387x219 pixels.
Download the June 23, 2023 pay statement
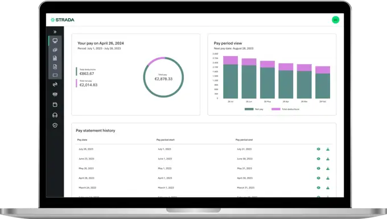pos(328,159)
